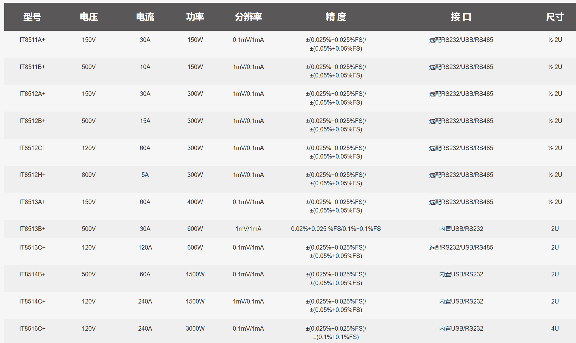The image size is (576, 343).
Task: Select the 4U size cell
Action: (x=555, y=329)
